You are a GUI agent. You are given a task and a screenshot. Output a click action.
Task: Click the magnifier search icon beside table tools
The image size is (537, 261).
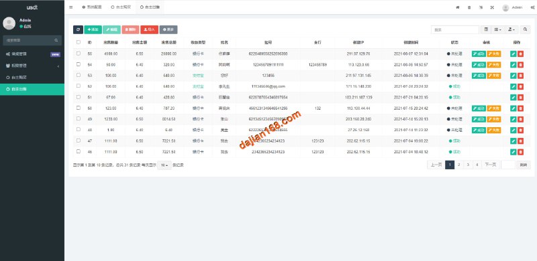coord(525,29)
